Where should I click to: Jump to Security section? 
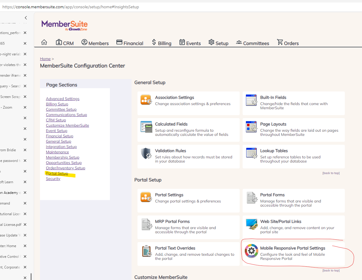[x=53, y=178]
